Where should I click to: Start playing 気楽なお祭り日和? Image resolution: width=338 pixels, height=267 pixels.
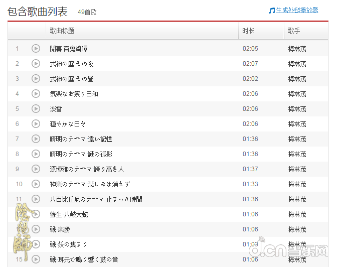point(36,94)
